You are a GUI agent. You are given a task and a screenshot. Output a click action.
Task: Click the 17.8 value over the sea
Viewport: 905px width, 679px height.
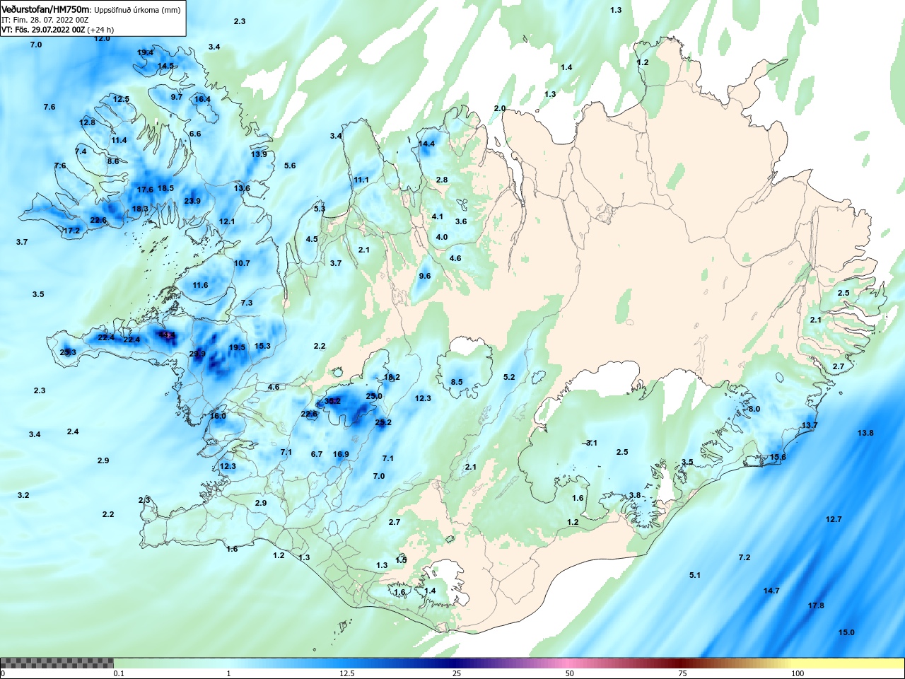pyautogui.click(x=816, y=605)
